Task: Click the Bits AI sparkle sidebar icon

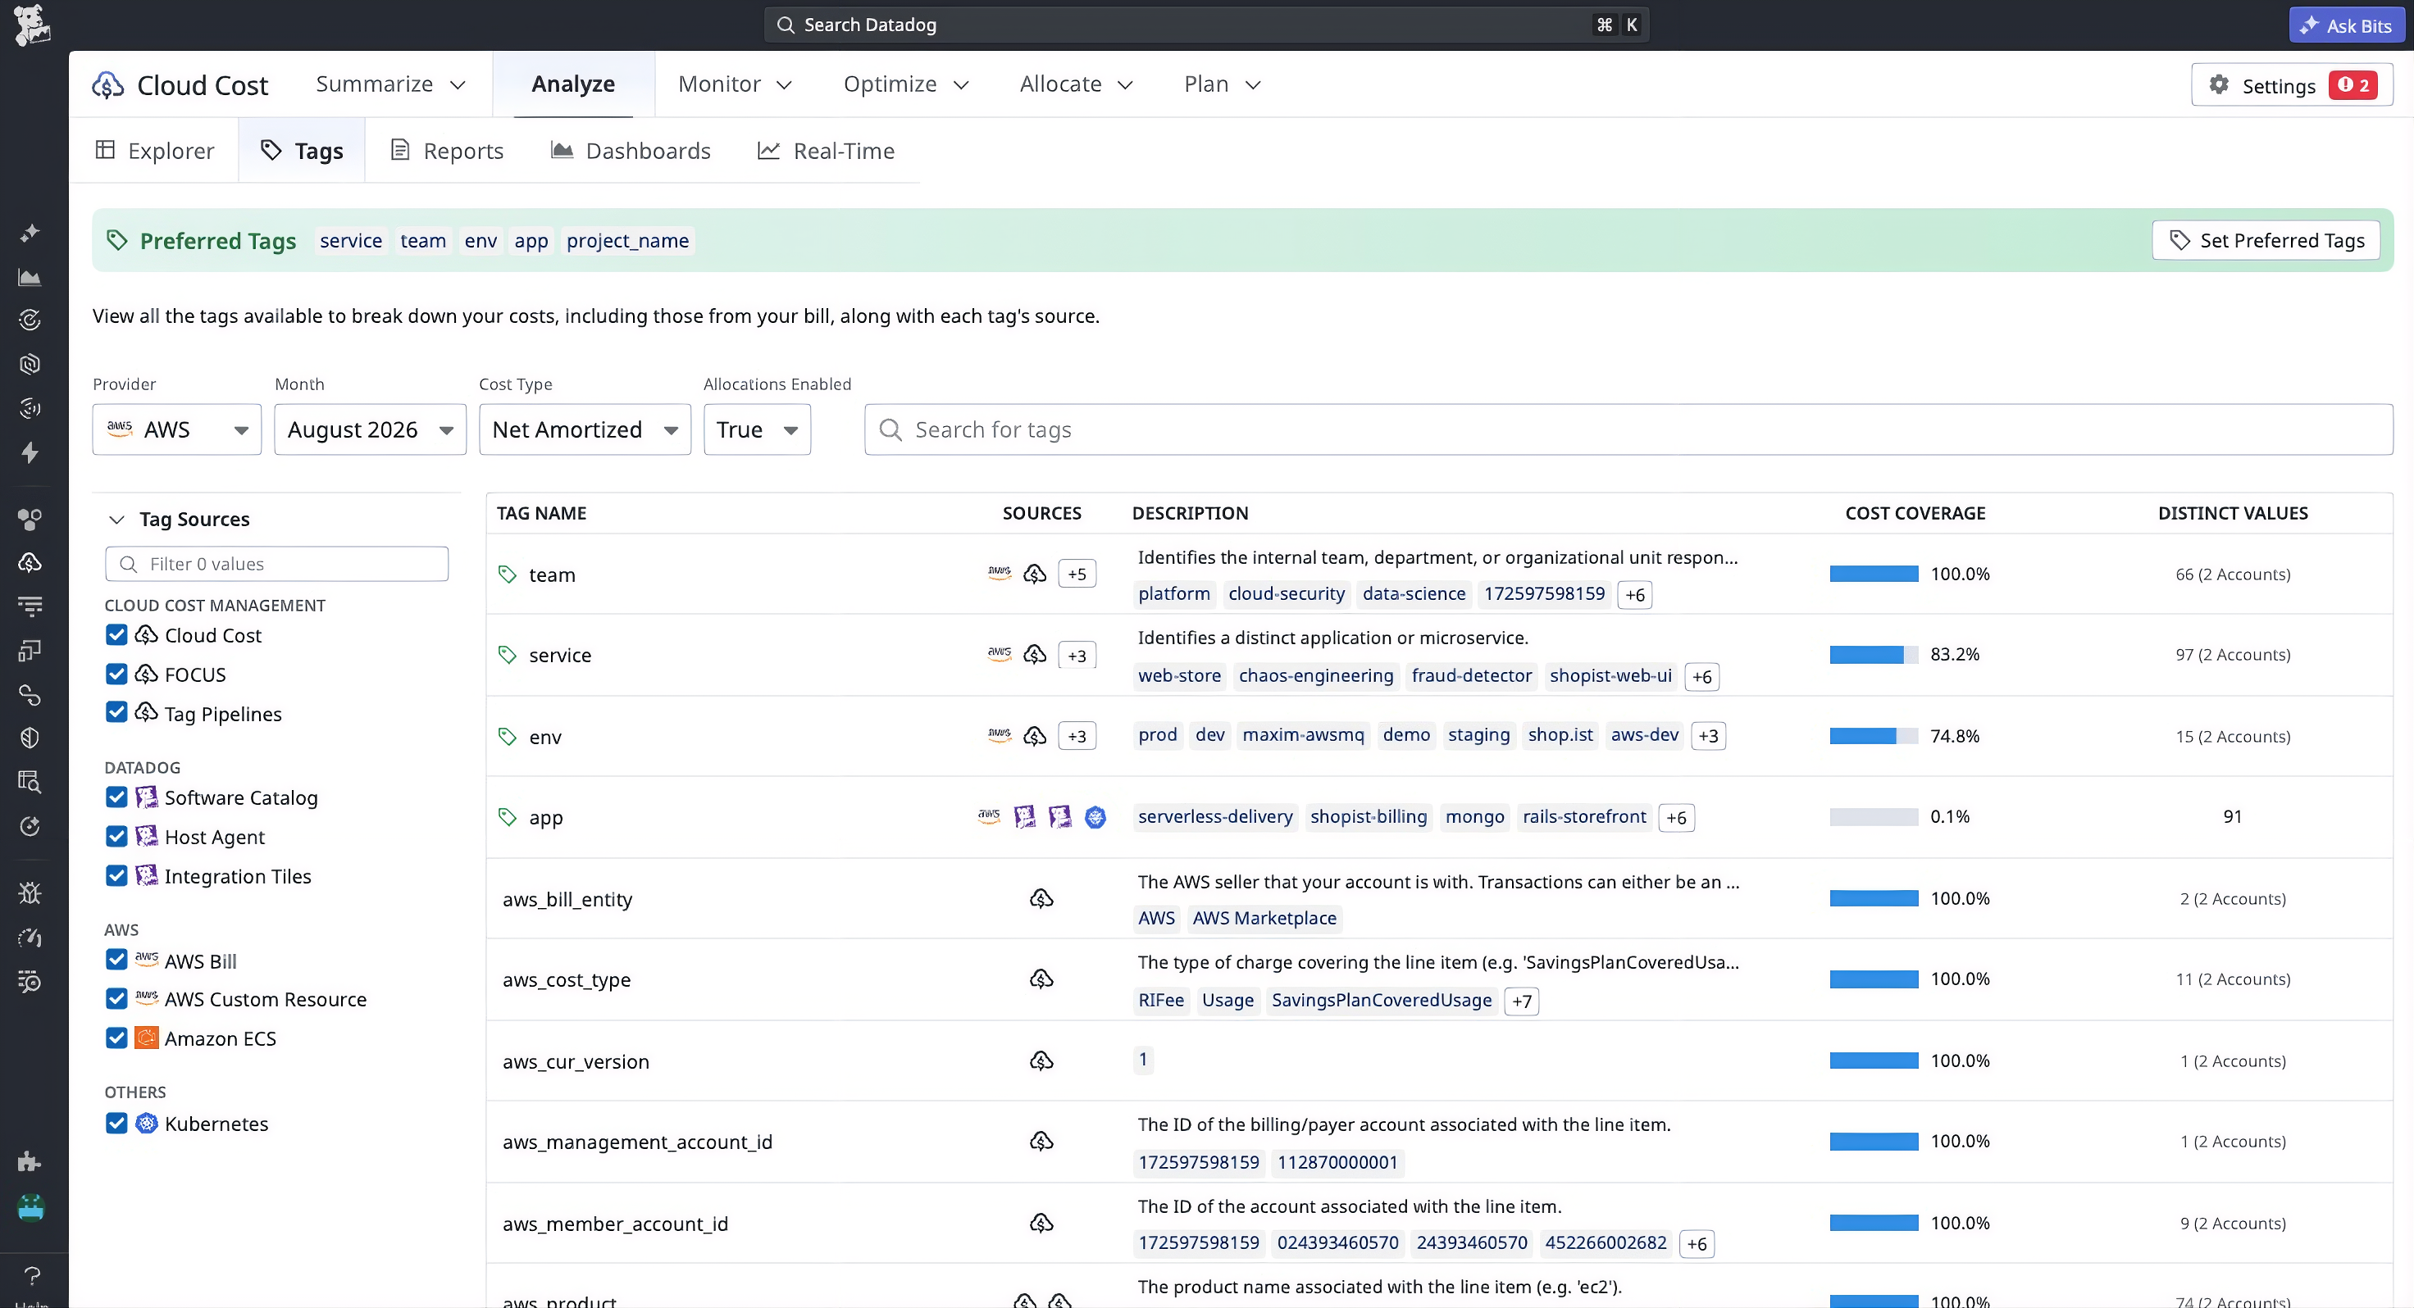Action: click(30, 233)
